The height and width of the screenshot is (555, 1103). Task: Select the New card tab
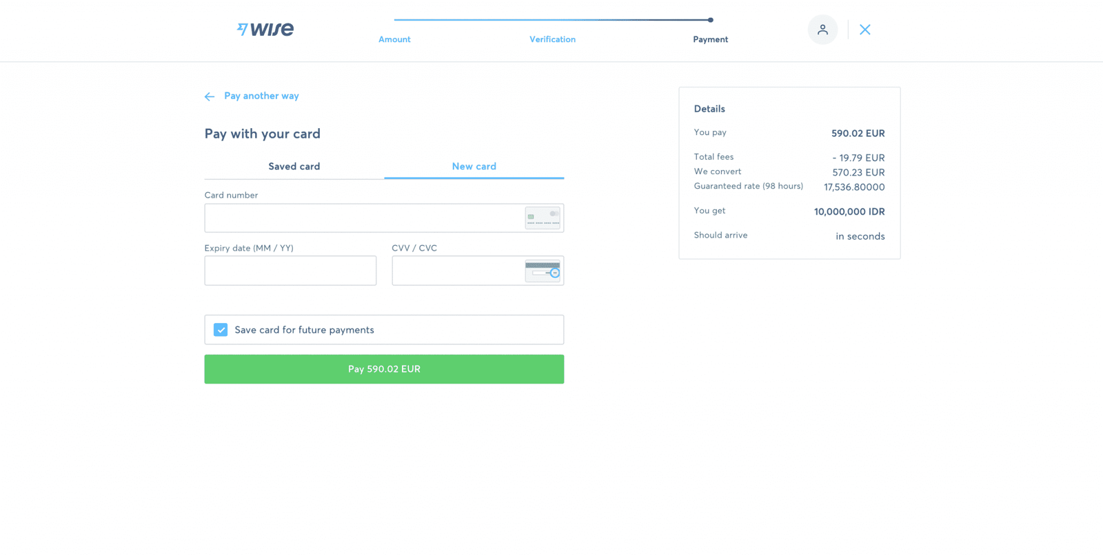click(x=474, y=167)
